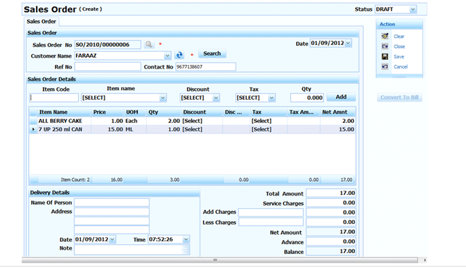Open the Item name select dropdown

tap(163, 98)
